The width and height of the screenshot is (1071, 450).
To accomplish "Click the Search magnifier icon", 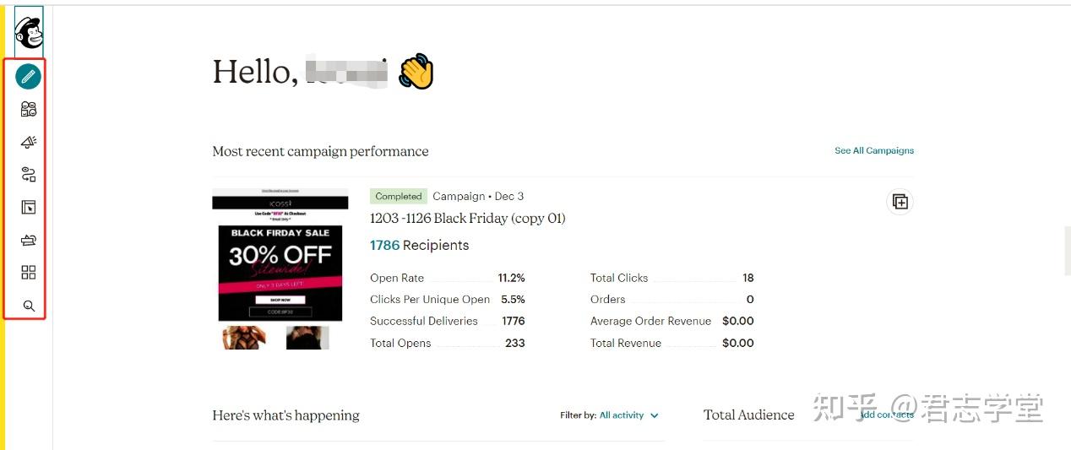I will (x=29, y=306).
